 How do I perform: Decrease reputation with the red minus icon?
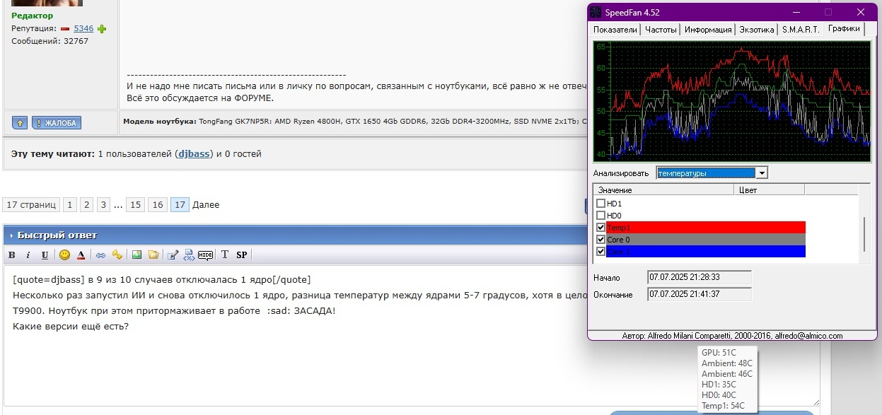point(65,29)
